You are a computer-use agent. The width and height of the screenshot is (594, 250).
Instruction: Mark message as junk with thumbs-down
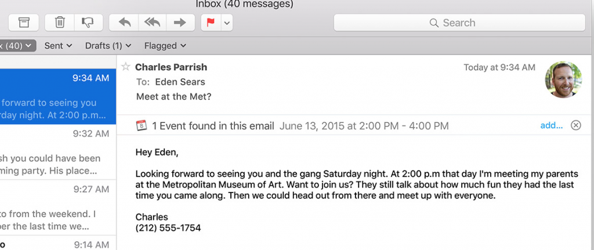point(88,23)
